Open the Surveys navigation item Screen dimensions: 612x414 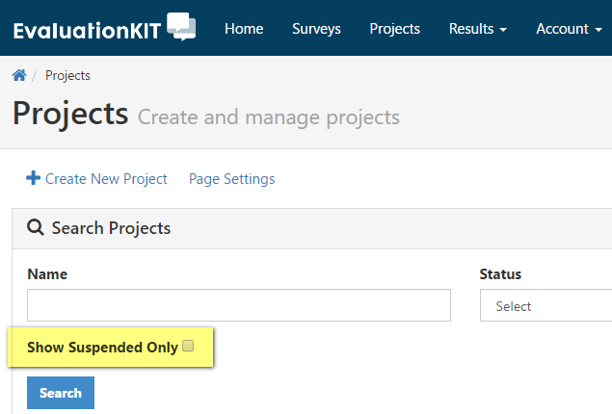(316, 29)
